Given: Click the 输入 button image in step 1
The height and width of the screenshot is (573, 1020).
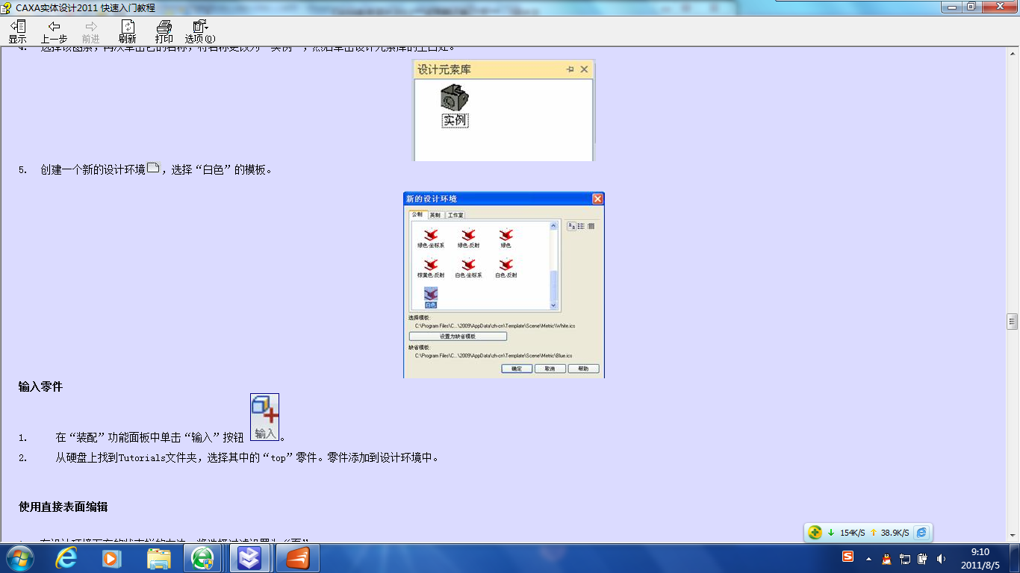Looking at the screenshot, I should coord(264,417).
